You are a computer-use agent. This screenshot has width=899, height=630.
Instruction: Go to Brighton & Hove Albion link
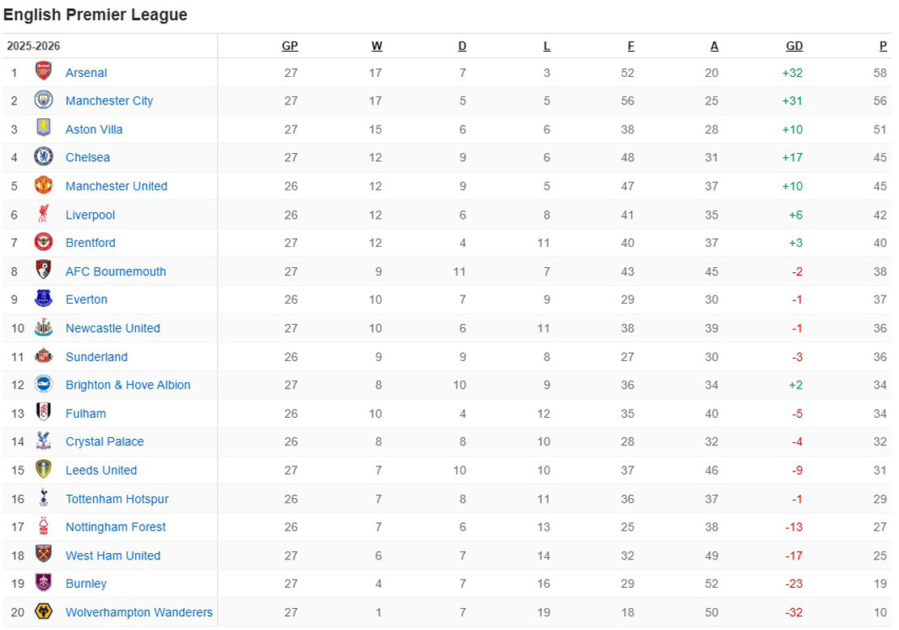point(128,385)
